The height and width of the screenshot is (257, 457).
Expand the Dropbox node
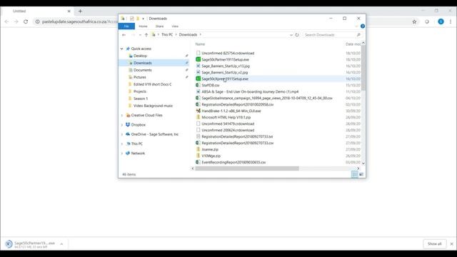point(122,125)
